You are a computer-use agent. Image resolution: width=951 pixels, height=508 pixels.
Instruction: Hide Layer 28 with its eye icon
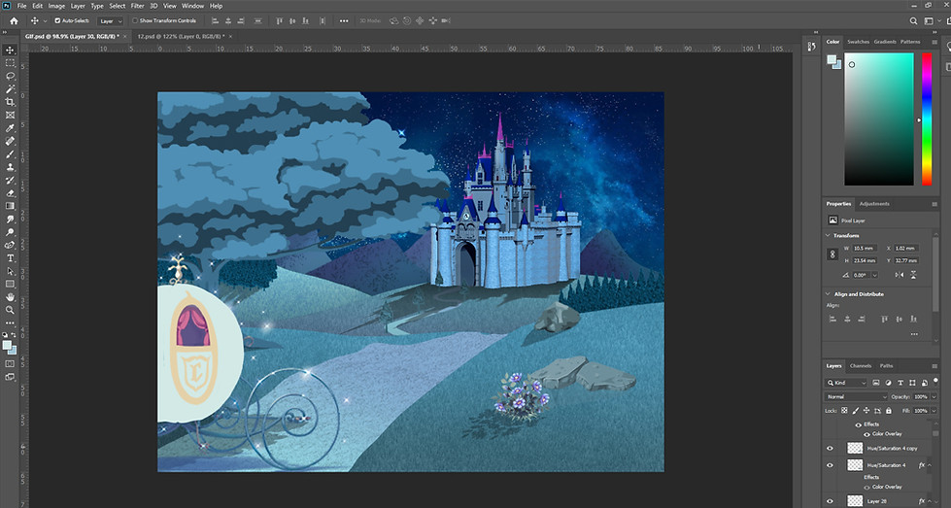(831, 501)
